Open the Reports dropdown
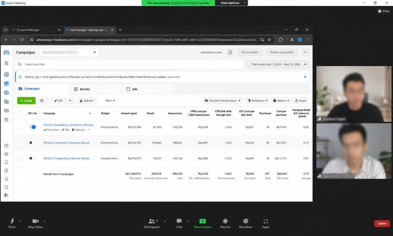The image size is (393, 236). pyautogui.click(x=281, y=101)
